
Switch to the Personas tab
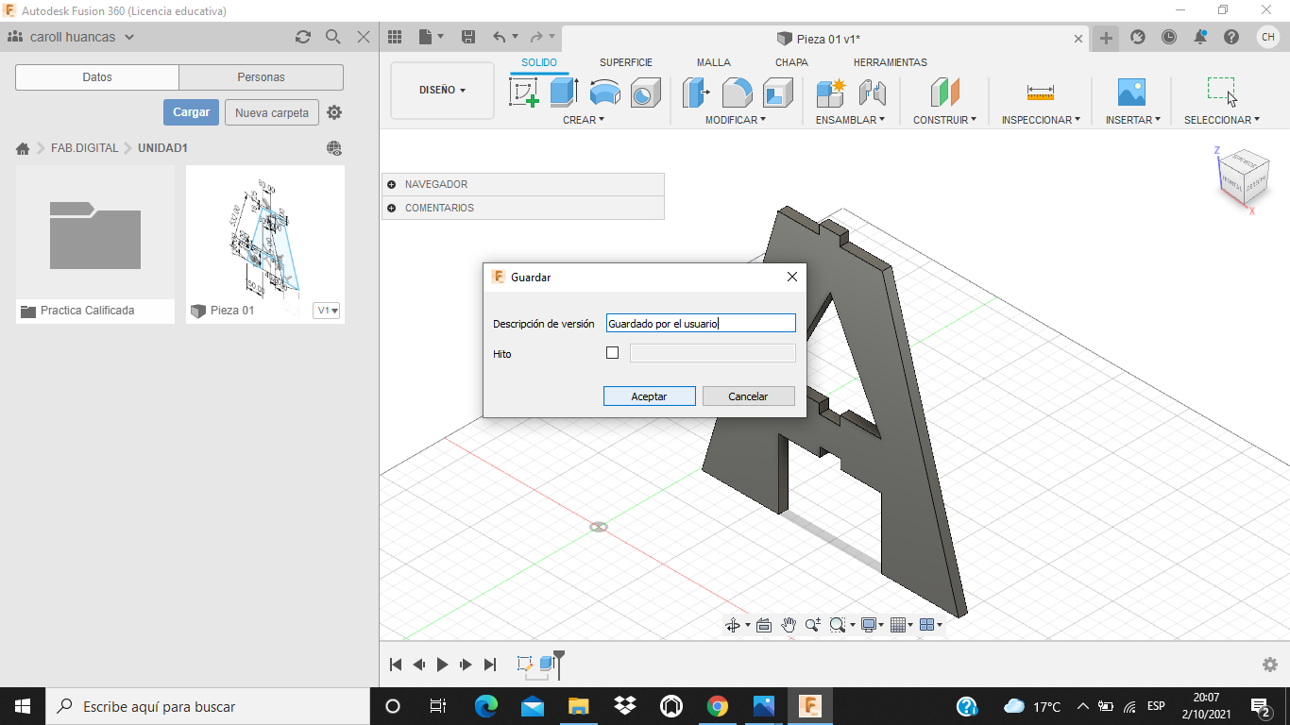[x=261, y=77]
